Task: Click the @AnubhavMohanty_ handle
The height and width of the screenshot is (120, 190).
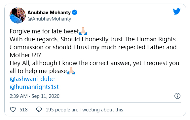Action: point(50,19)
